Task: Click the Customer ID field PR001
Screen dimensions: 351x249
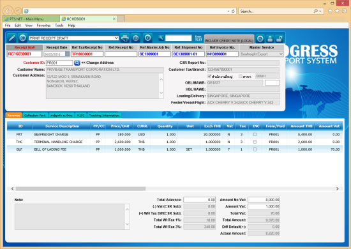Action: click(59, 63)
